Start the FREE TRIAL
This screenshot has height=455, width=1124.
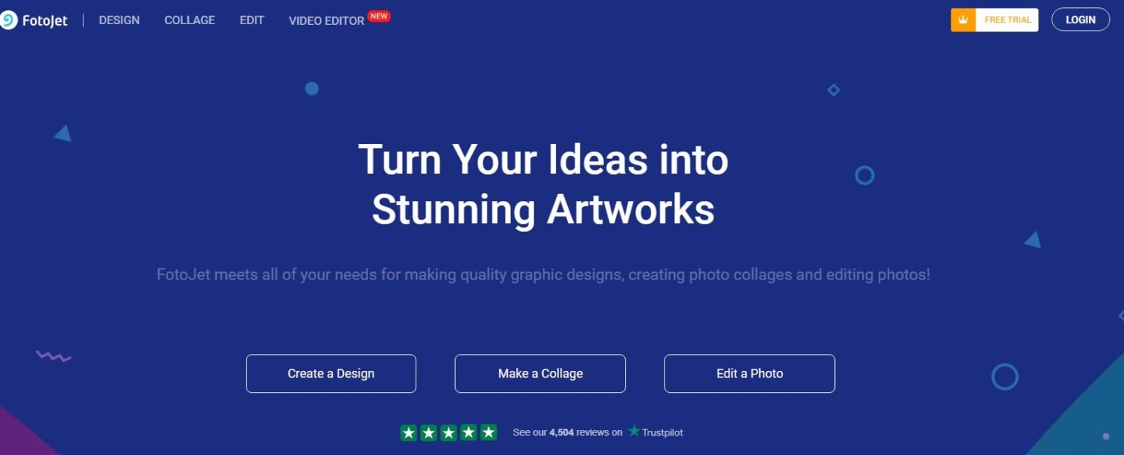tap(1007, 20)
